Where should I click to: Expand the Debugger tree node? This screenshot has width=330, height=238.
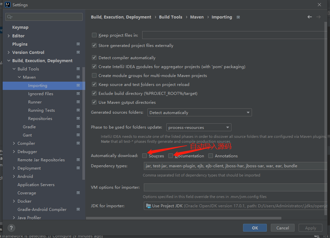pos(14,151)
